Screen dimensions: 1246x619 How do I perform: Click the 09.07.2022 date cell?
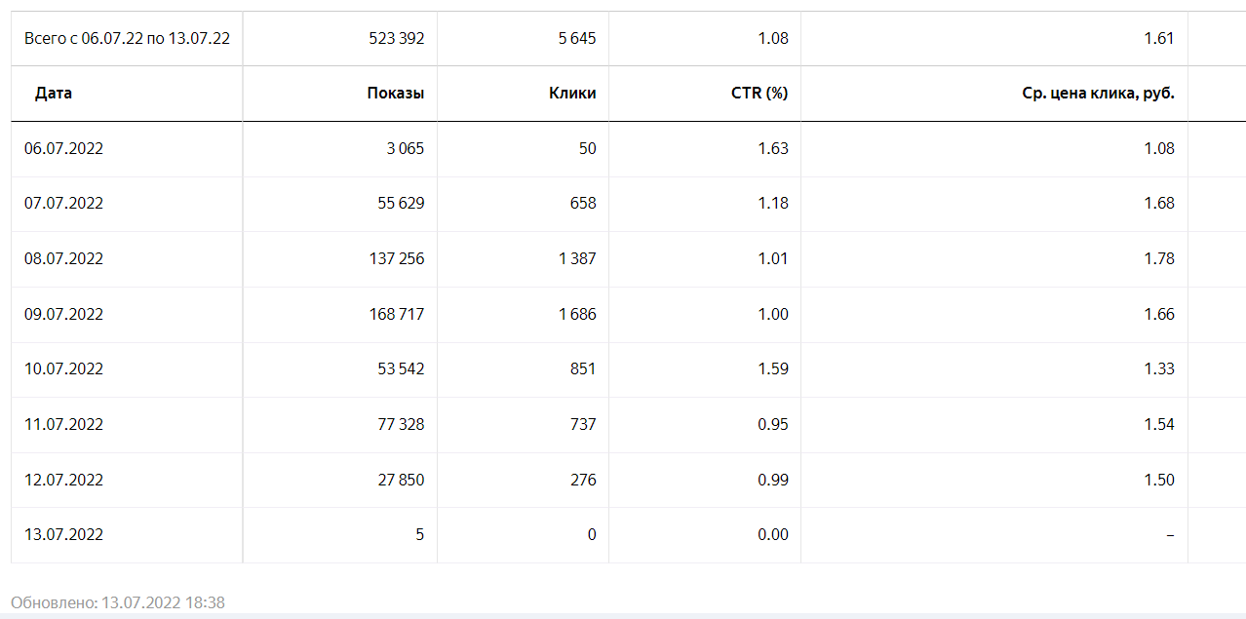(63, 315)
